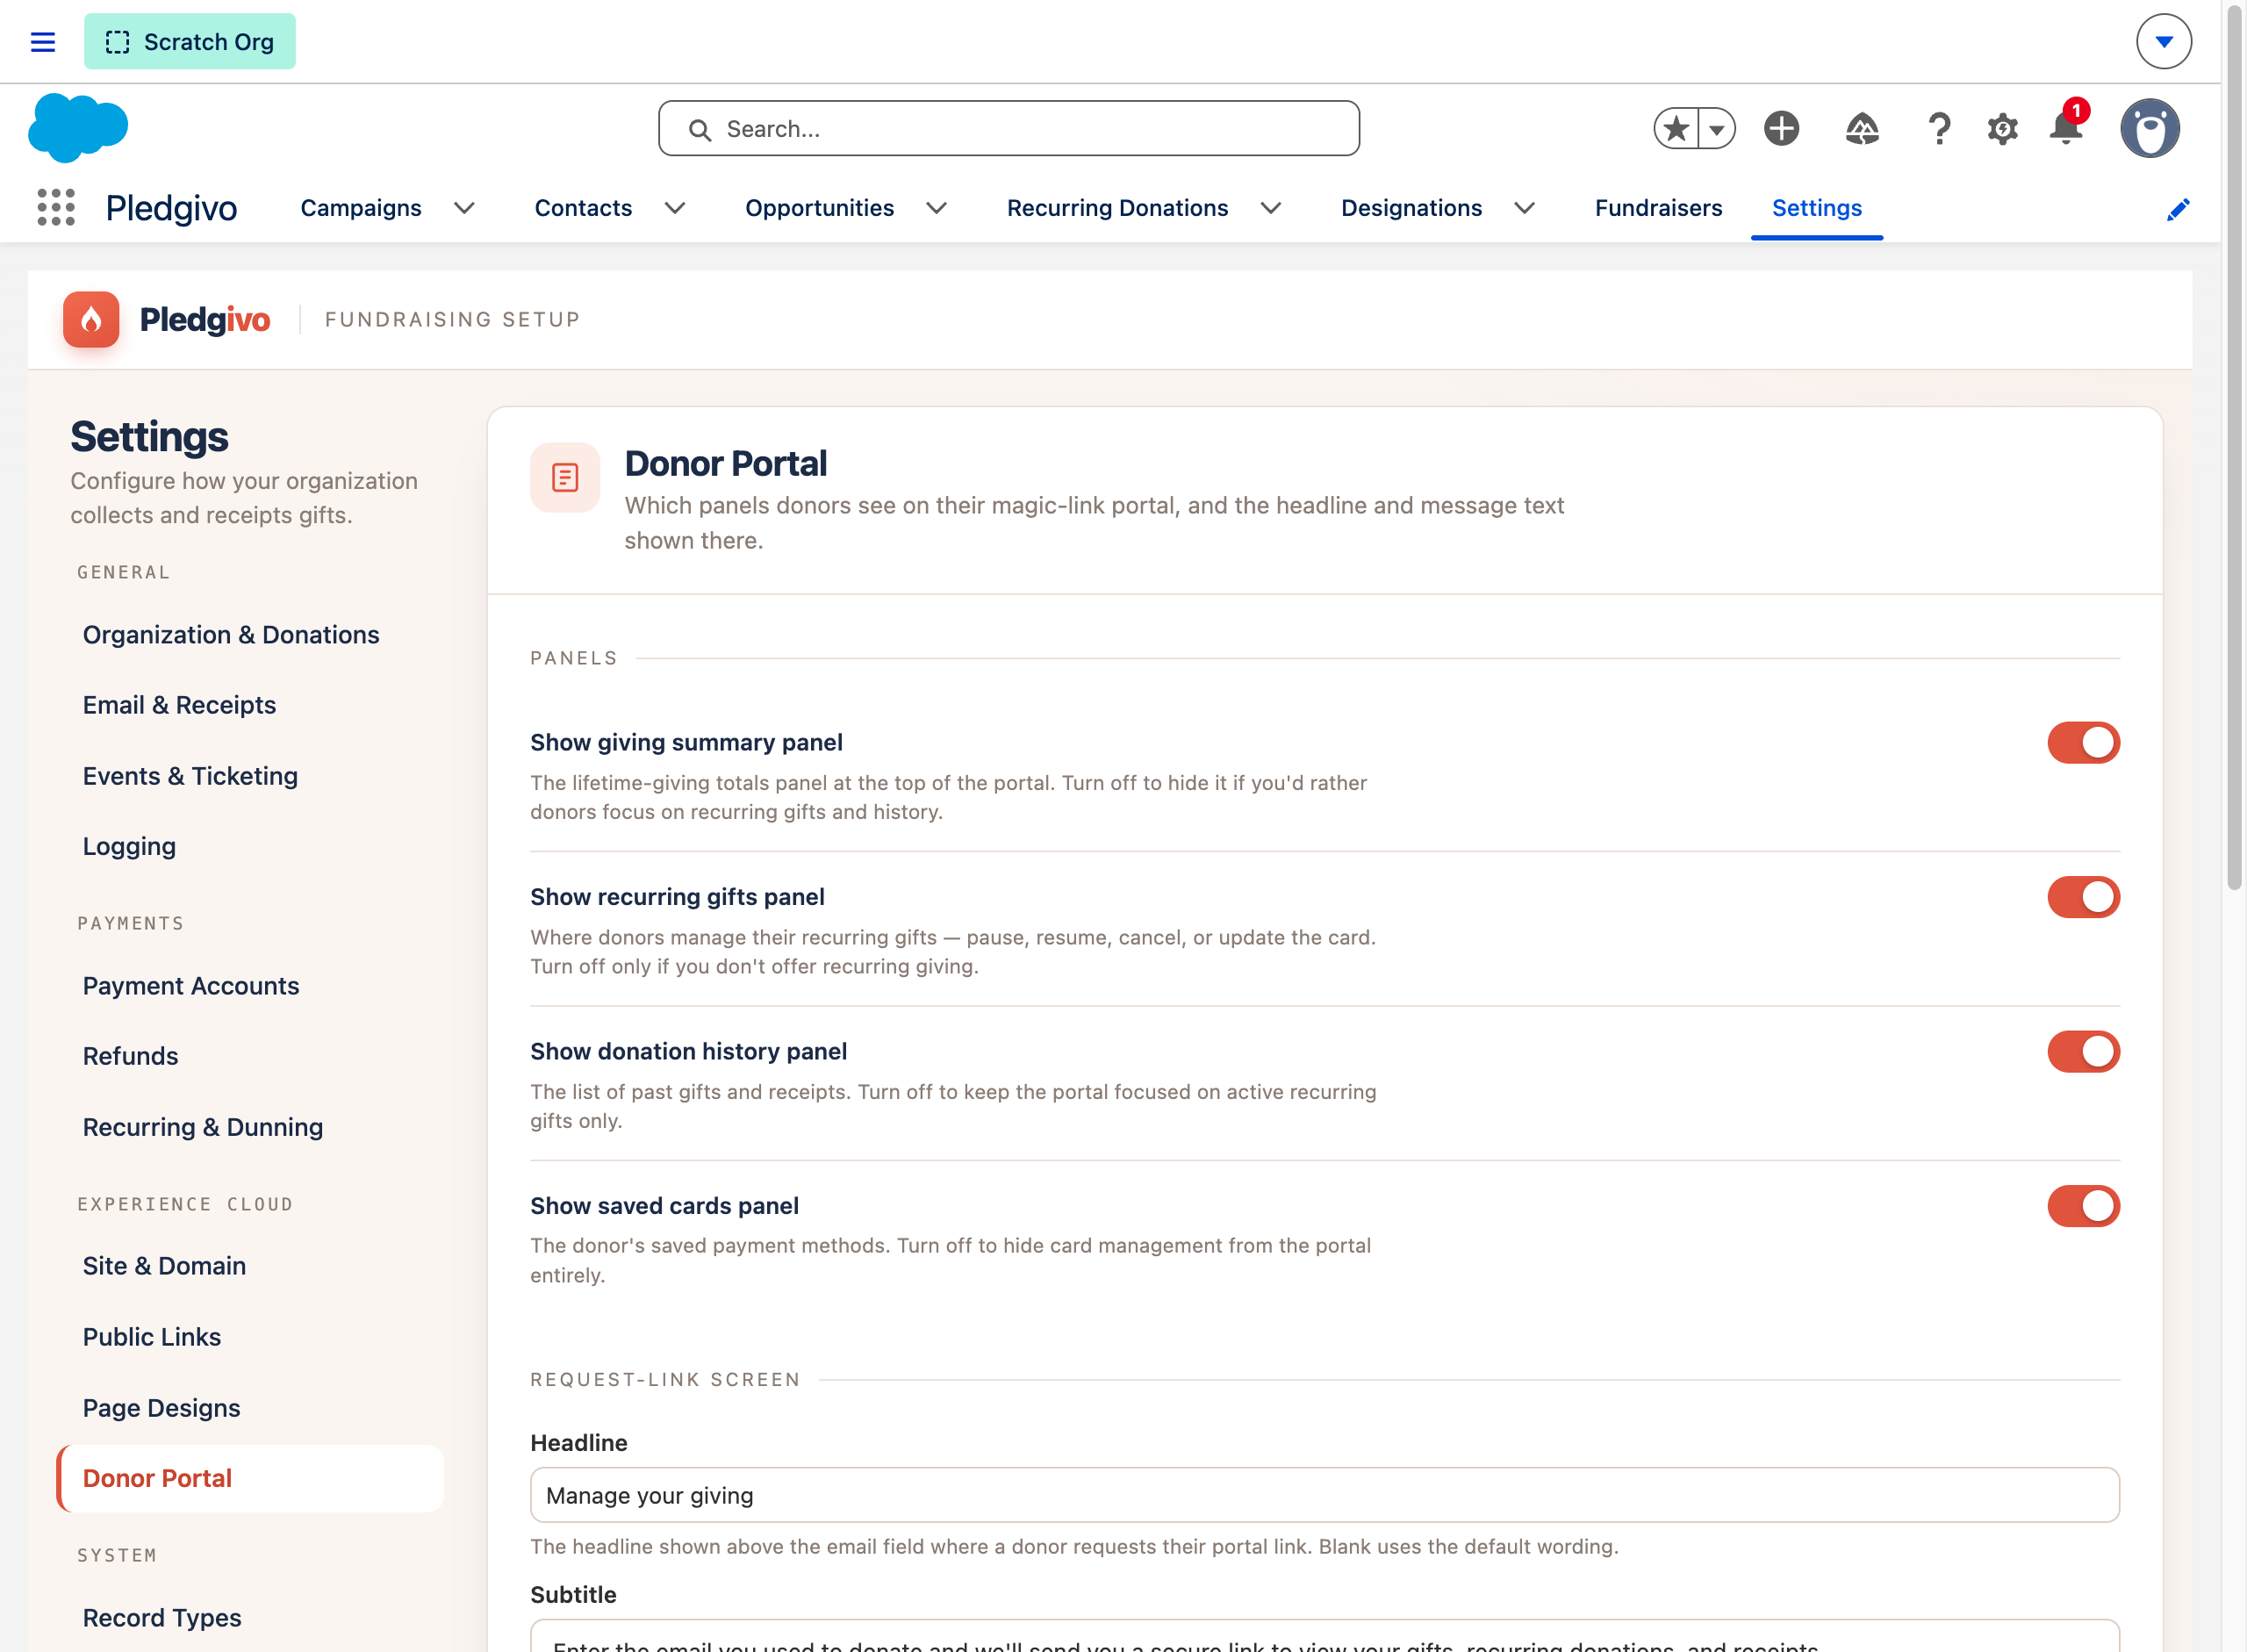Open the hamburger menu icon
Screen dimensions: 2247x1652
42,42
